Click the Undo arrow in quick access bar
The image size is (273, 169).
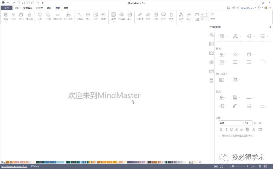(8, 3)
